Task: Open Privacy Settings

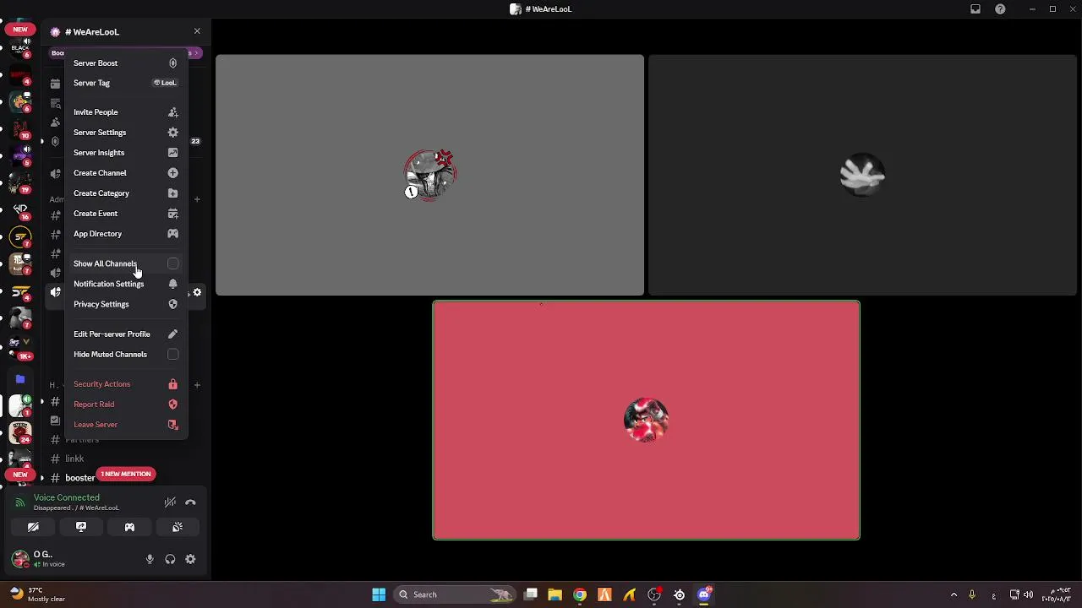Action: pyautogui.click(x=125, y=304)
